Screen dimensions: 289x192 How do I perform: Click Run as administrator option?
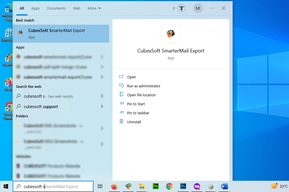143,86
